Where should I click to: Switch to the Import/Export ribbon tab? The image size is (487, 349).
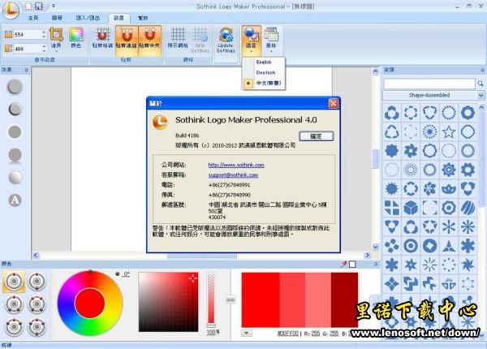pyautogui.click(x=88, y=18)
